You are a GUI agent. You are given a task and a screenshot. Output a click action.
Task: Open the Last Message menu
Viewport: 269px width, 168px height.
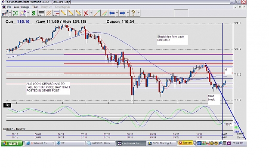pos(22,7)
